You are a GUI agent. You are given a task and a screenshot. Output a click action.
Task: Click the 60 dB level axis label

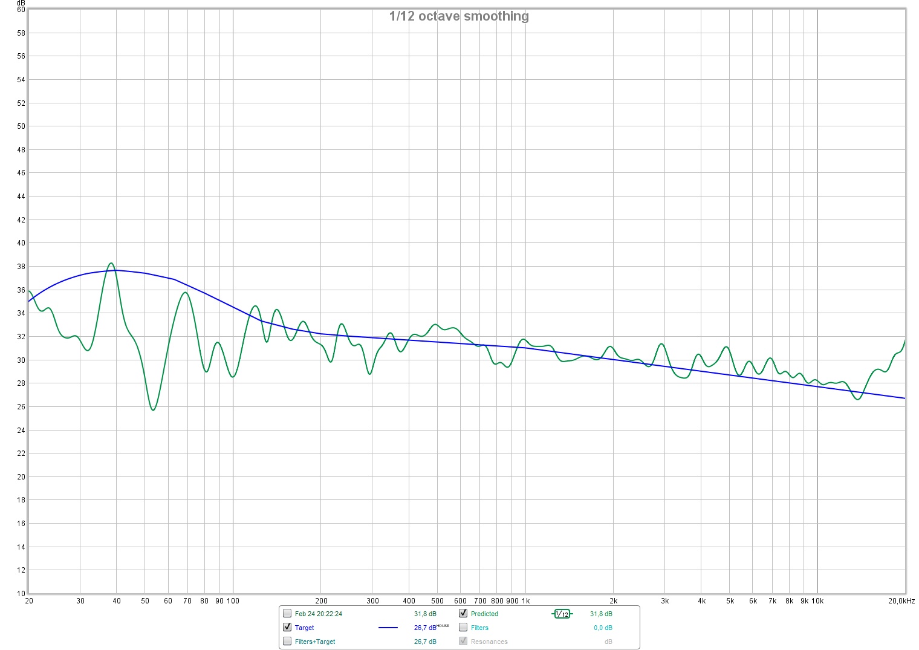(21, 10)
